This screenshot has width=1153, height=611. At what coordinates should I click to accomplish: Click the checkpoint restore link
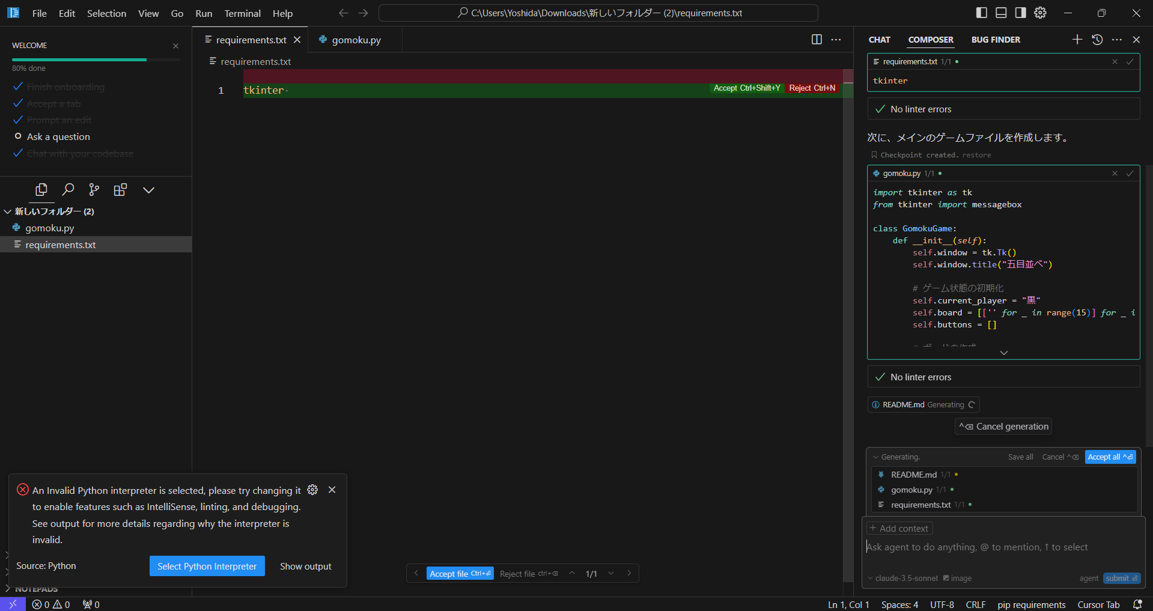976,155
